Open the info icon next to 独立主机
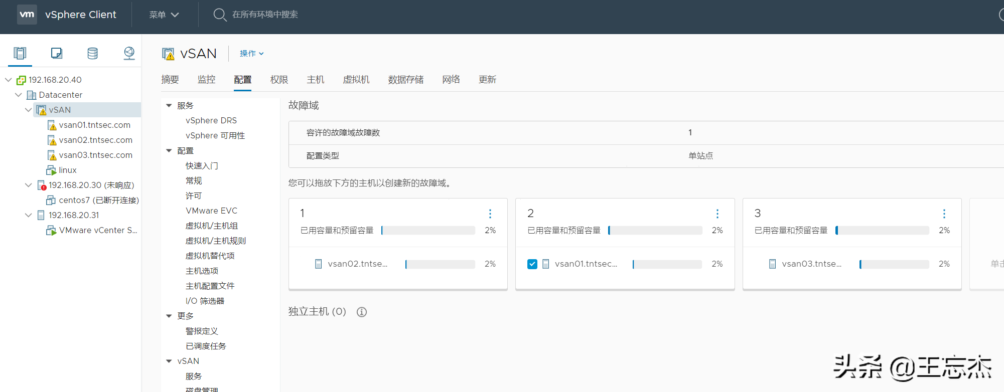The image size is (1004, 392). point(362,312)
